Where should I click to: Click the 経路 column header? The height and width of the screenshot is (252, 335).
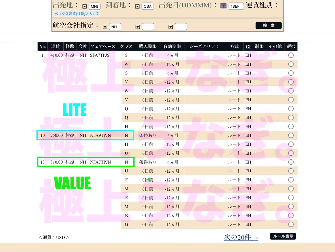click(70, 46)
